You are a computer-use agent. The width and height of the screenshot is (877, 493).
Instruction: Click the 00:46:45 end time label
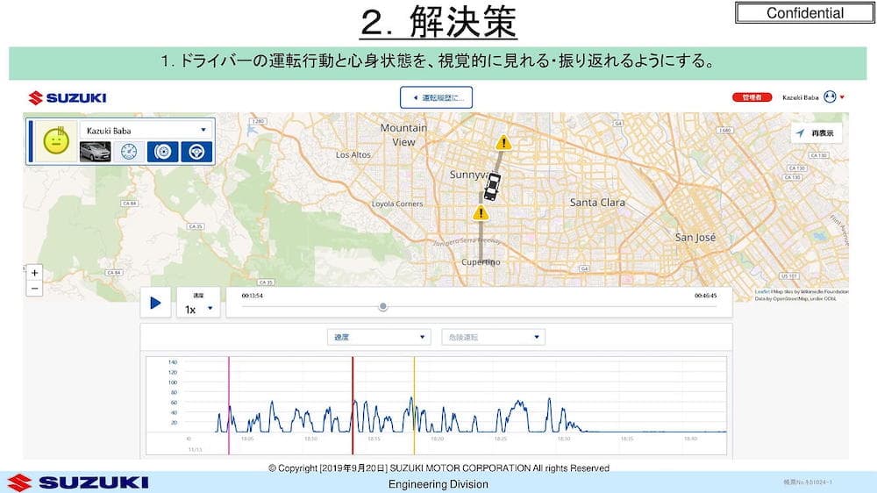click(705, 296)
